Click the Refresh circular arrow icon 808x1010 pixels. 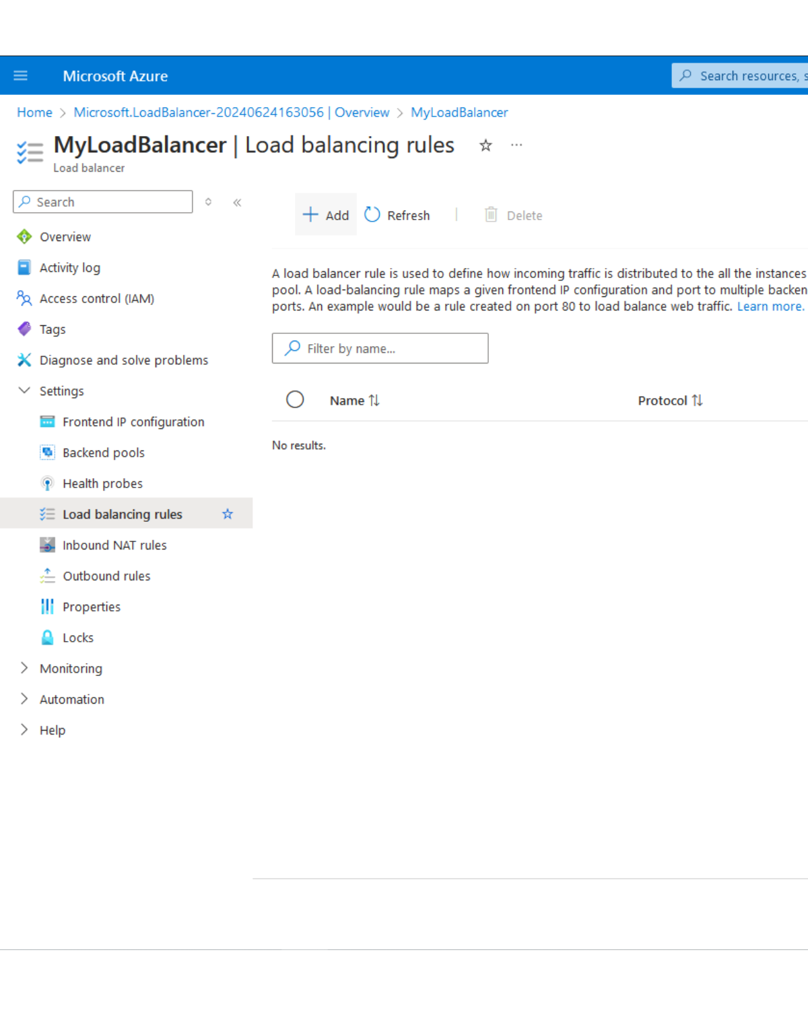372,214
